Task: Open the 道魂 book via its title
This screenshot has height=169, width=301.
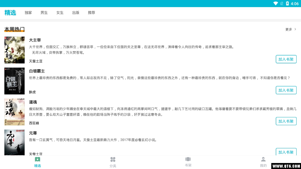Action: (x=33, y=102)
